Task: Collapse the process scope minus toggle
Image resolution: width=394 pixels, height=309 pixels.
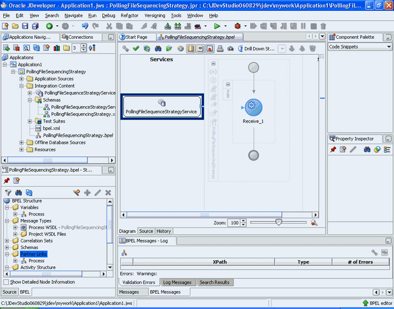Action: (213, 63)
